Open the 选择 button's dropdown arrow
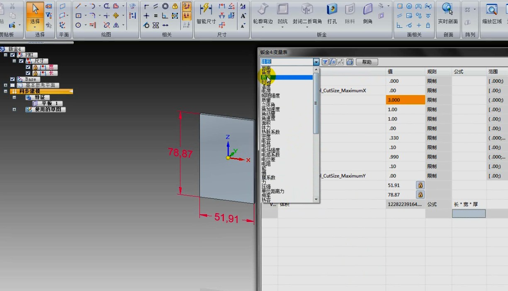 pyautogui.click(x=35, y=27)
